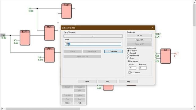Close the Debug STD_RES dialog with X
Image resolution: width=196 pixels, height=110 pixels.
[x=152, y=28]
